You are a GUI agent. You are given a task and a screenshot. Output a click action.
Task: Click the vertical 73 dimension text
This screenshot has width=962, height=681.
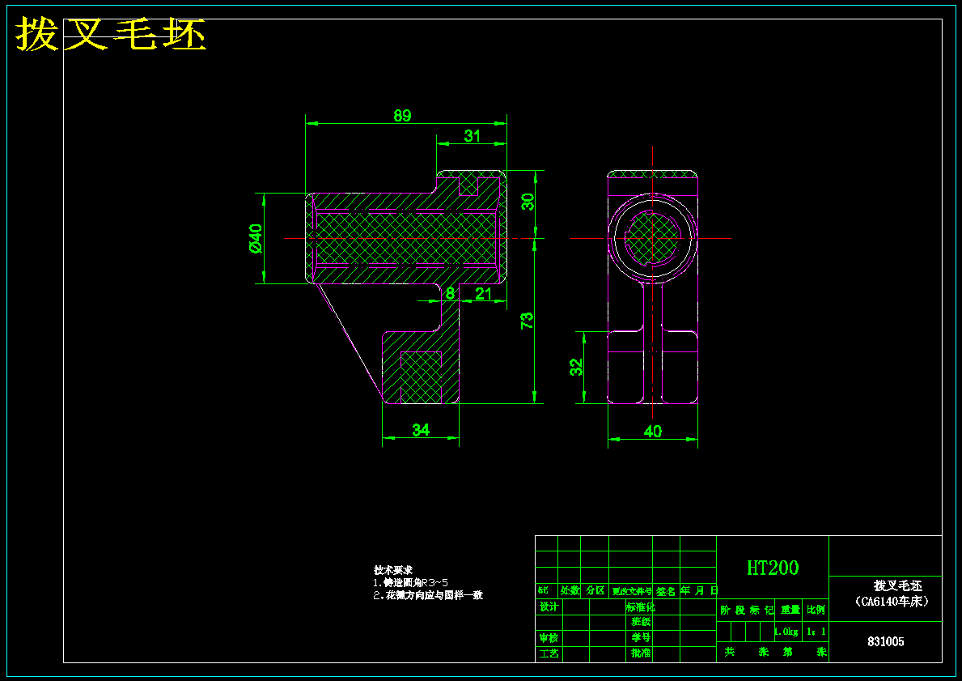(527, 321)
